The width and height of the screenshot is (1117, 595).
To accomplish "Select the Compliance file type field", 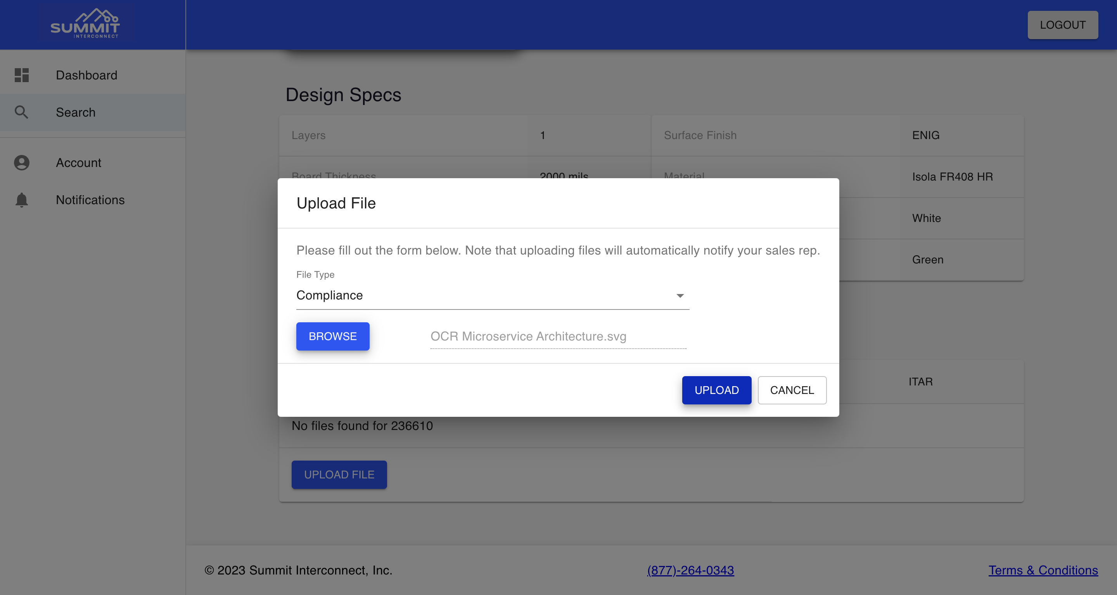I will tap(493, 295).
